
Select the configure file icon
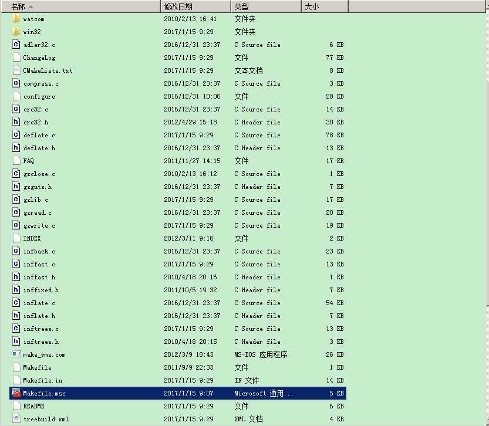(16, 96)
